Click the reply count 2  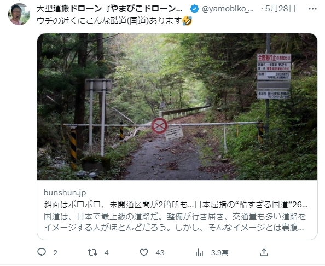(x=55, y=252)
